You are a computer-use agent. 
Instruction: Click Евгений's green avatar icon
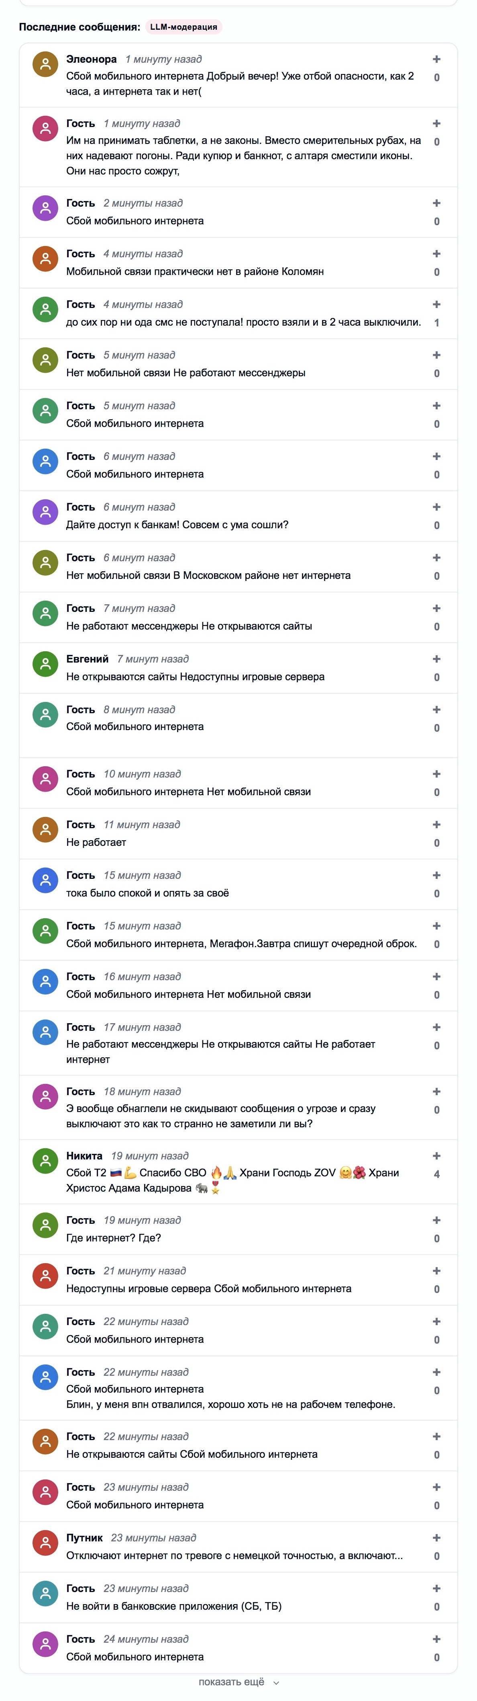[45, 664]
